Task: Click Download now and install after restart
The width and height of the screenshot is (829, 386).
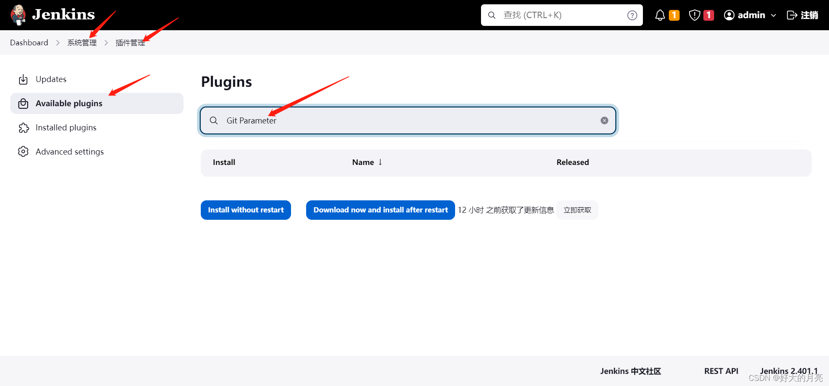Action: point(380,210)
